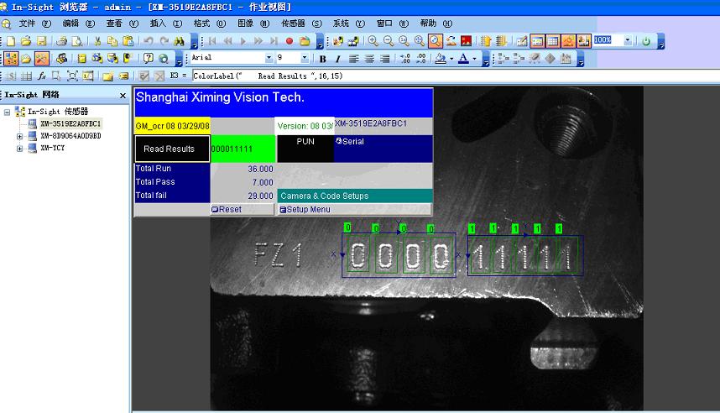This screenshot has height=413, width=720.
Task: Expand the XM-8D9064A0D9BD sensor node
Action: point(20,136)
